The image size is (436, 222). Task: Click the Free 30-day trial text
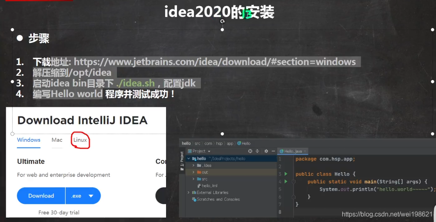point(59,213)
